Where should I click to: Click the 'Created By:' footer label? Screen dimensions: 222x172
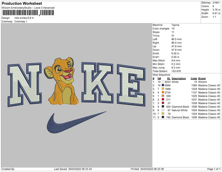[8, 169]
